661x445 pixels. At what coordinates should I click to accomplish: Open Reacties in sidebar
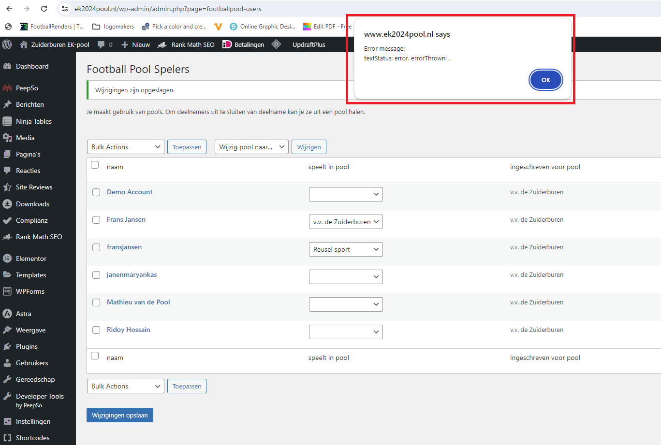tap(38, 171)
